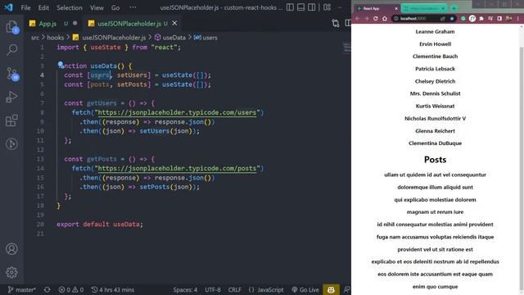Screen dimensions: 524x295
Task: Toggle primary side bar layout icon
Action: (x=290, y=7)
